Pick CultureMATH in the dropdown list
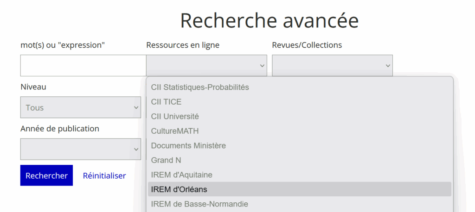 pos(300,131)
